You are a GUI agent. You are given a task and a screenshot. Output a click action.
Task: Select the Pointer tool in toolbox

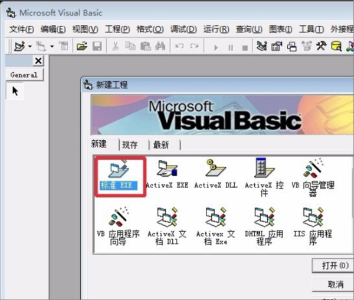15,91
